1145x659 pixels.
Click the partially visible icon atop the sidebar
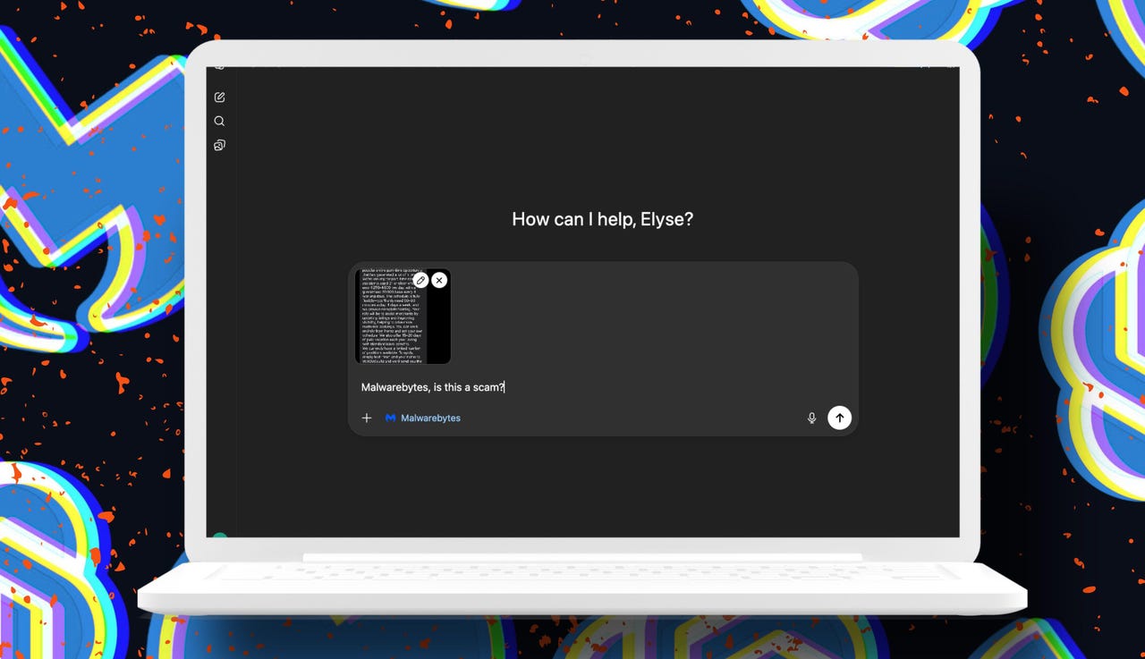(219, 69)
